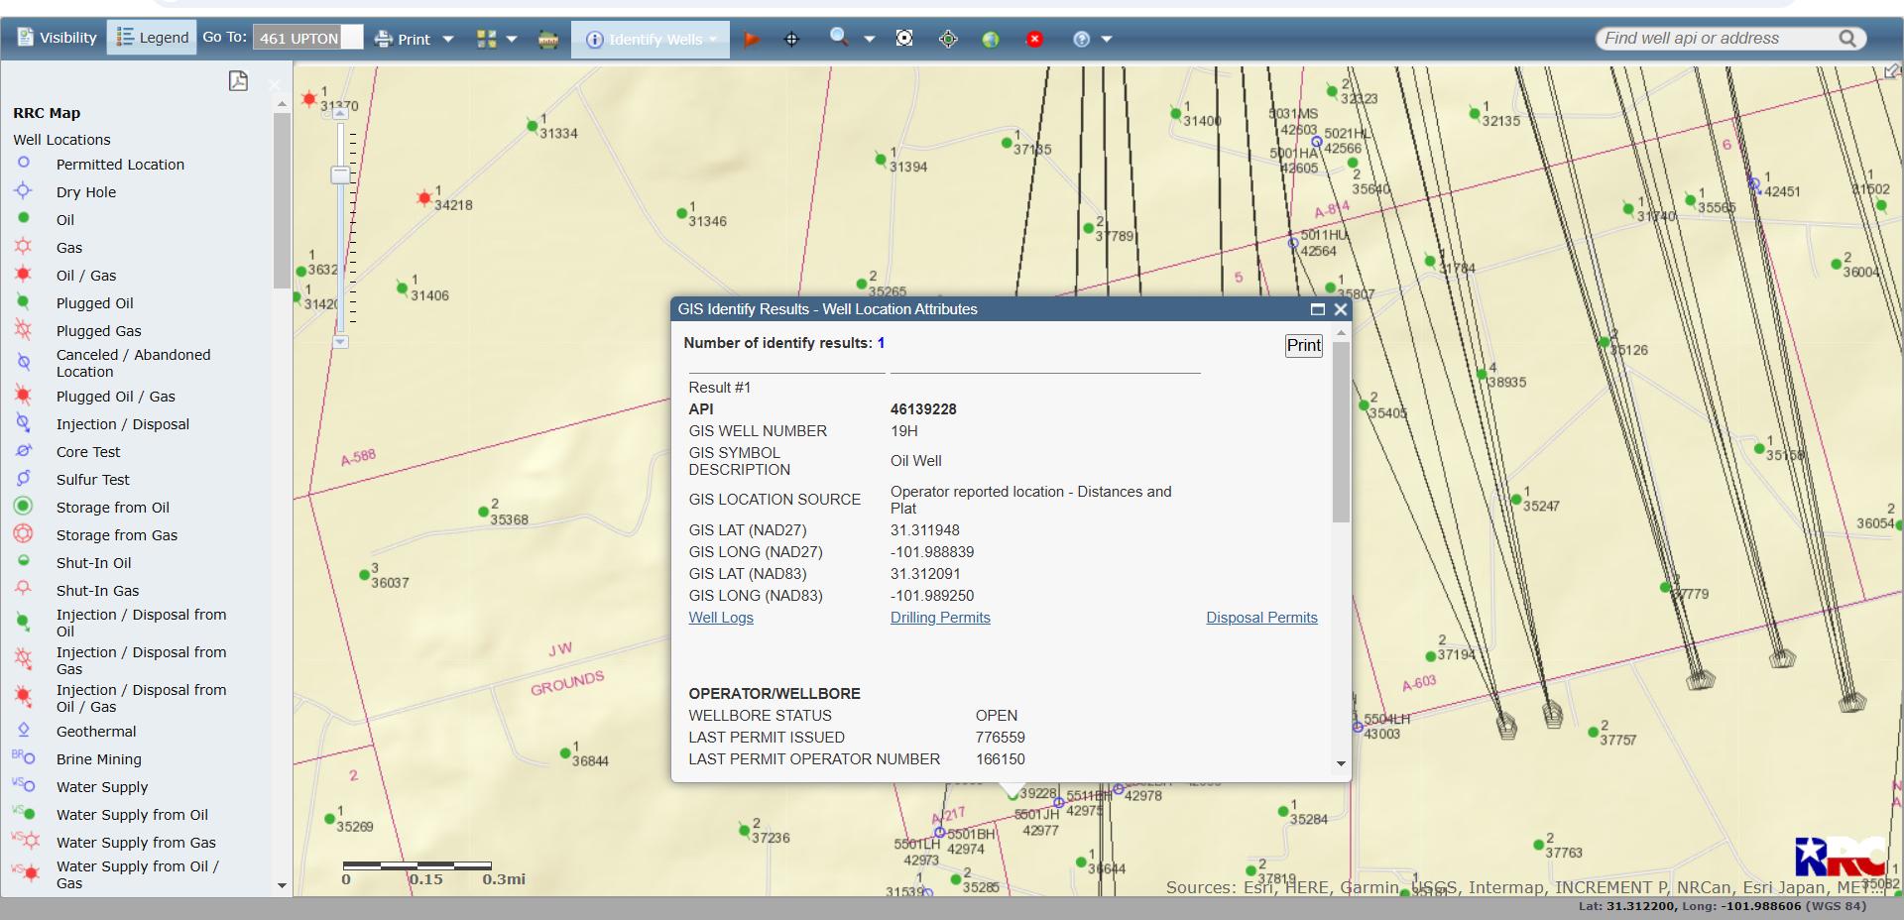Click the magnifying glass search tool
The image size is (1904, 920).
point(839,38)
